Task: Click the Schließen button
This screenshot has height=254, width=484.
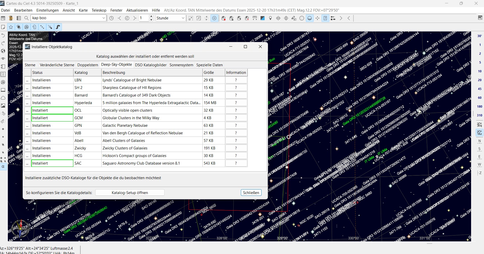Action: click(x=251, y=193)
